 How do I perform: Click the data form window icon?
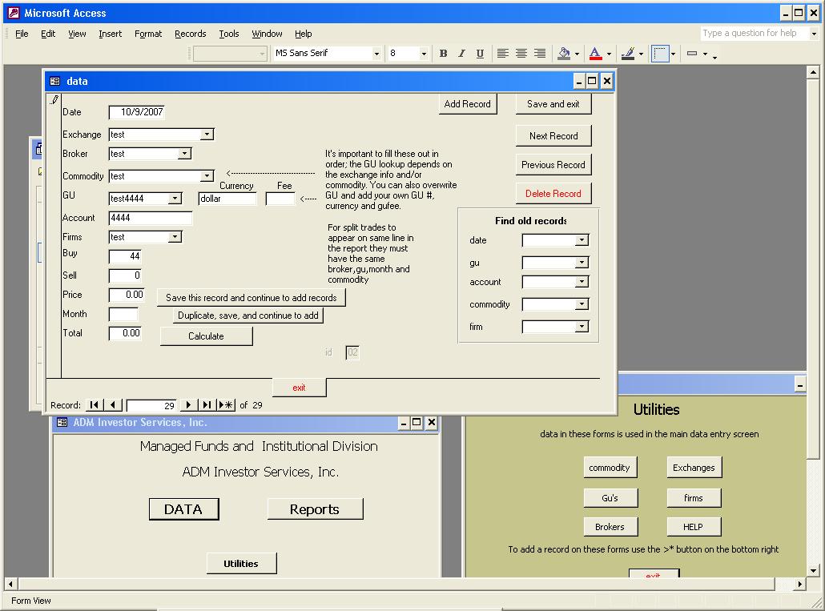click(54, 81)
